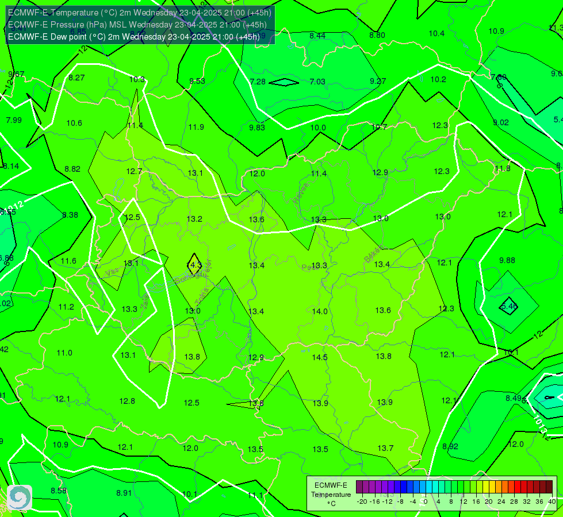Click the 11.1 temperature value
The width and height of the screenshot is (563, 517).
click(255, 496)
